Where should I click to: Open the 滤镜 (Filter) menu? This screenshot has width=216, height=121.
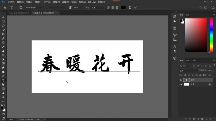pos(65,2)
